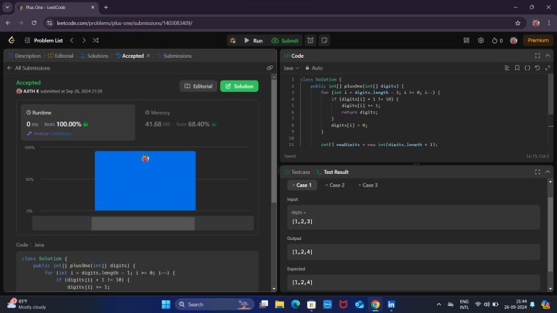
Task: Click the timer alarm clock icon
Action: click(311, 40)
